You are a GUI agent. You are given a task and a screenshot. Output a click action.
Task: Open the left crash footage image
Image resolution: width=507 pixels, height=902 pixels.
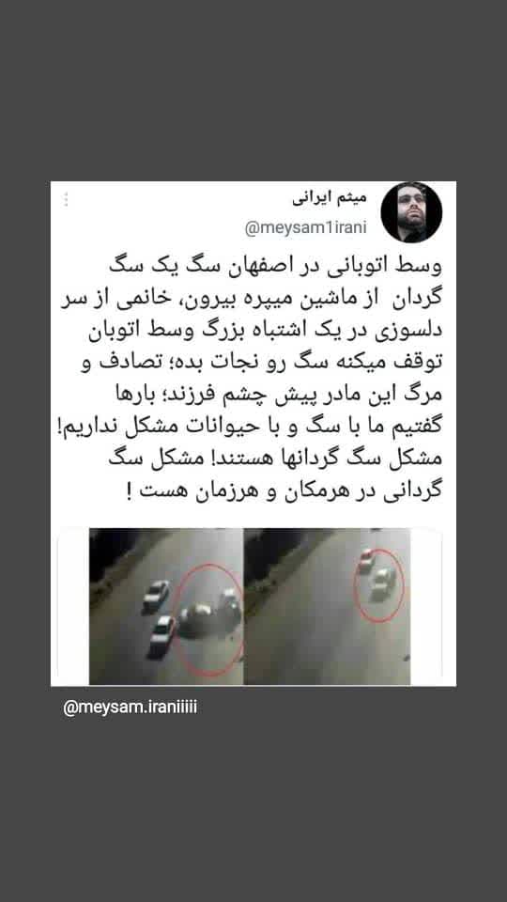[166, 606]
